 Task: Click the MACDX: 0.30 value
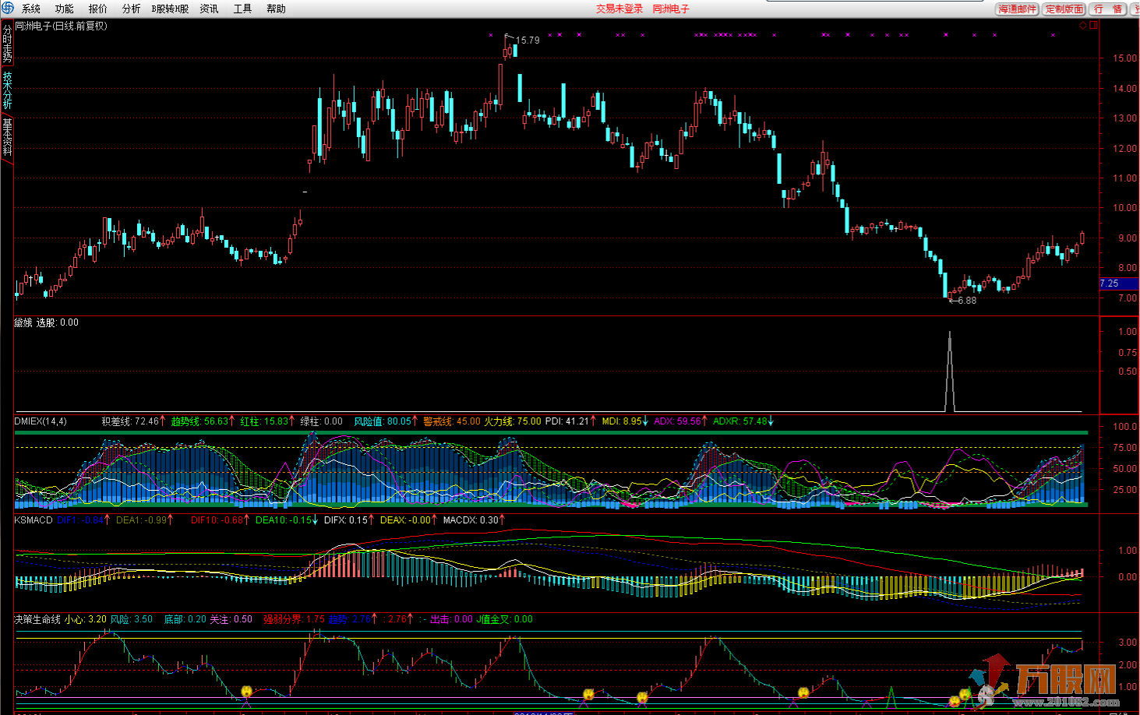(471, 520)
